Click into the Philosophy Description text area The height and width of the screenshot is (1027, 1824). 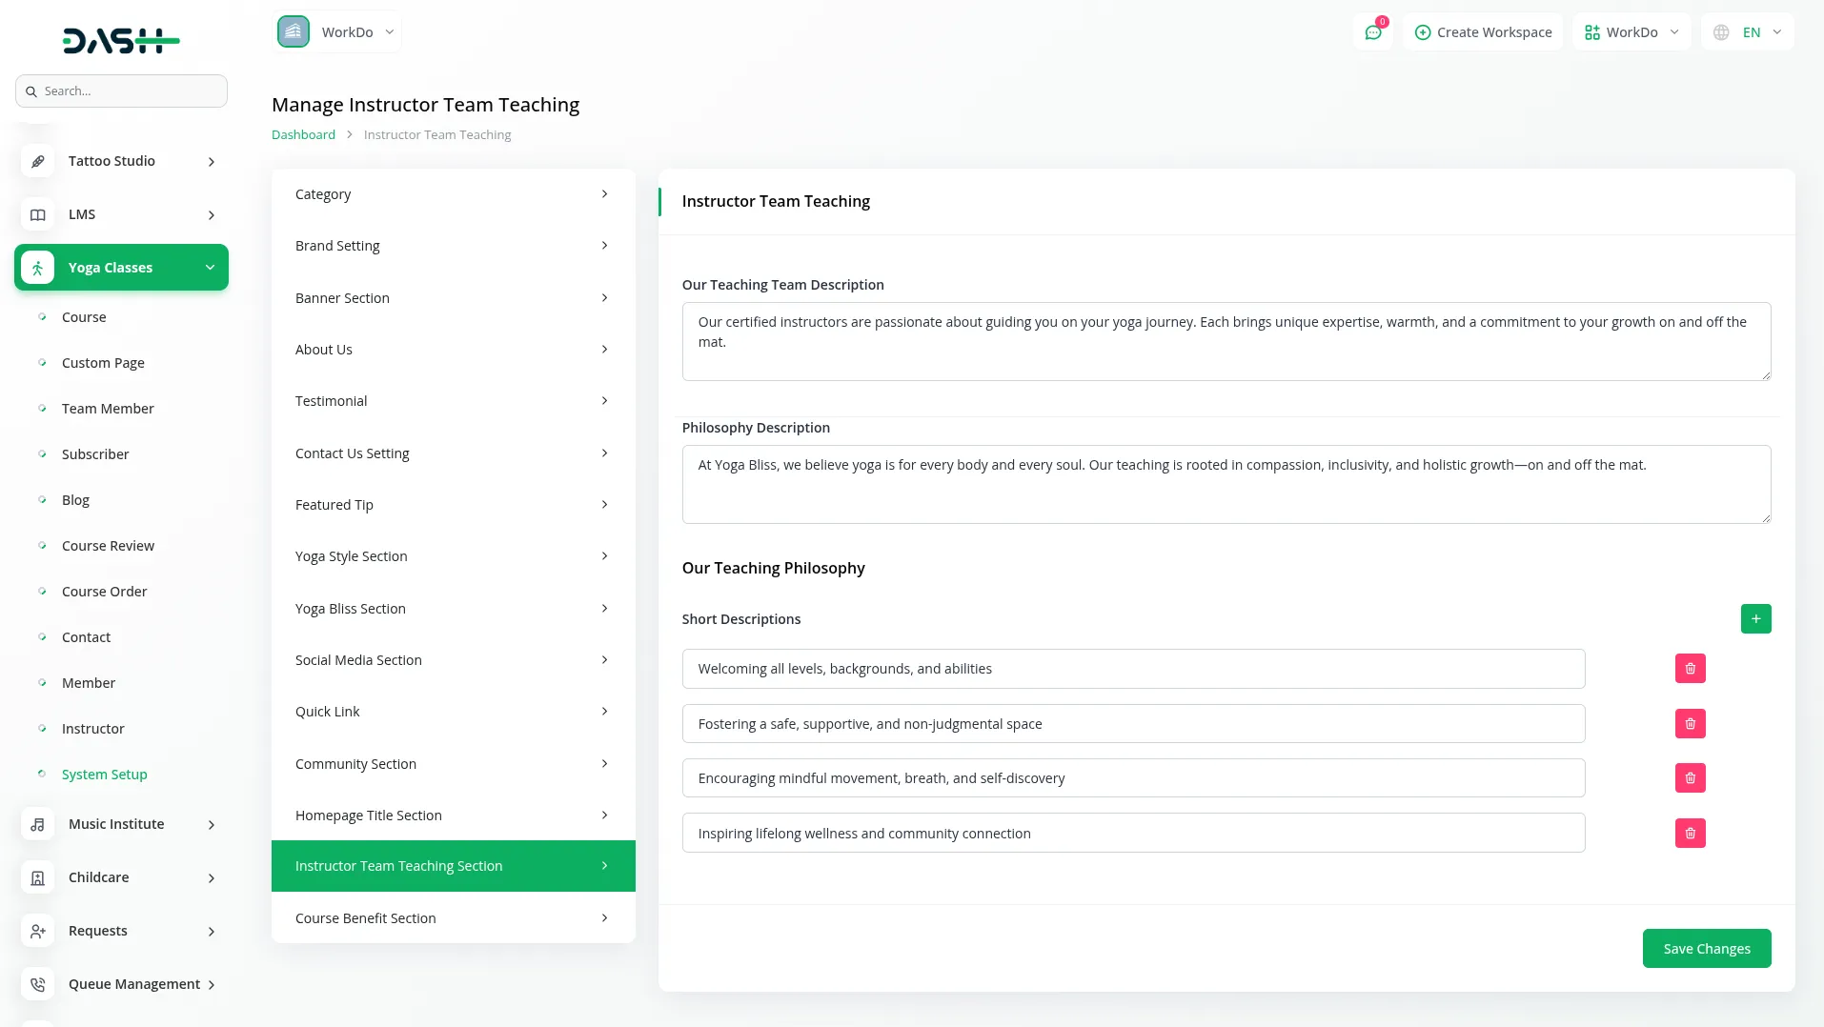click(1226, 485)
